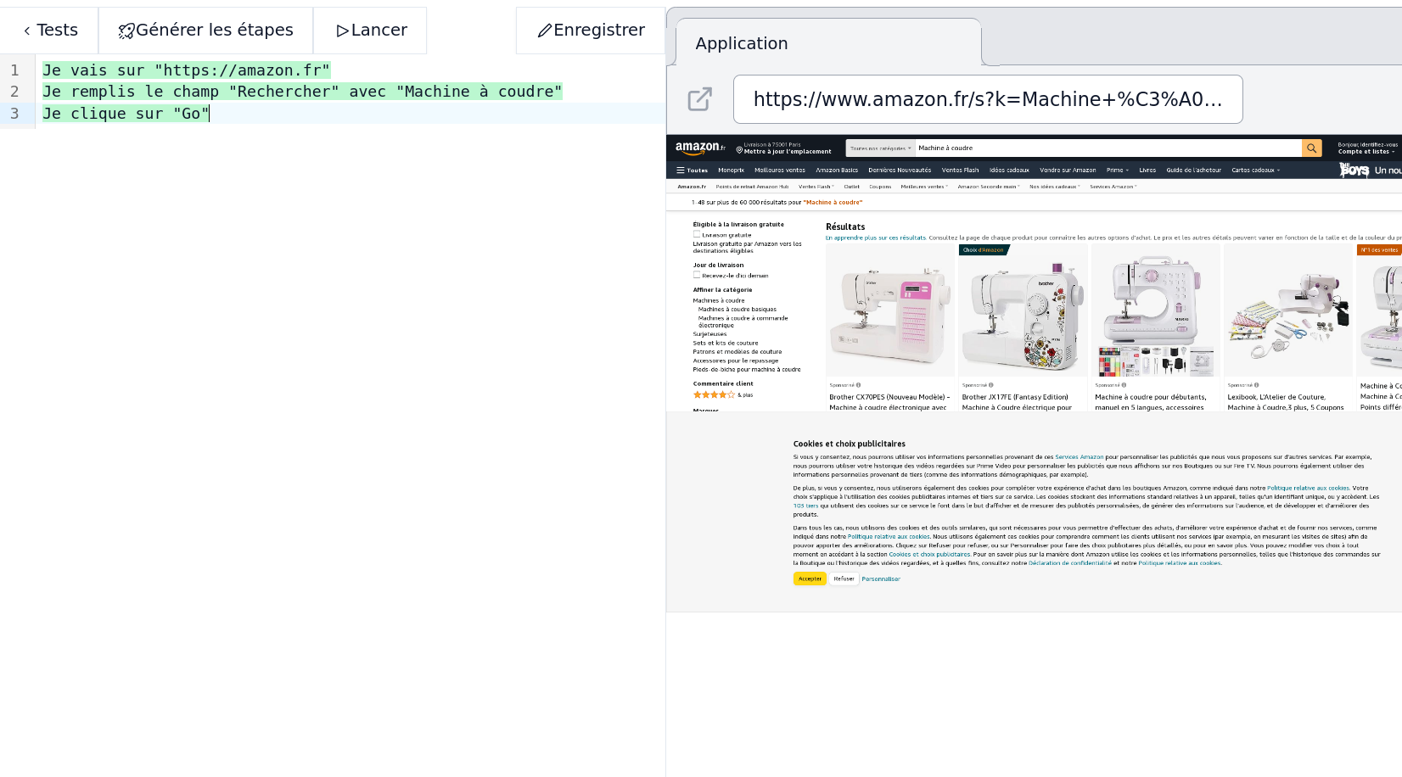Tick the Livraison gratuite checkbox
The width and height of the screenshot is (1402, 777).
point(697,234)
